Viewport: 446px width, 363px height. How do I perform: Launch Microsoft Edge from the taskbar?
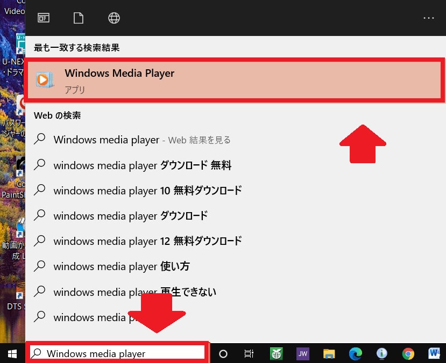[355, 354]
